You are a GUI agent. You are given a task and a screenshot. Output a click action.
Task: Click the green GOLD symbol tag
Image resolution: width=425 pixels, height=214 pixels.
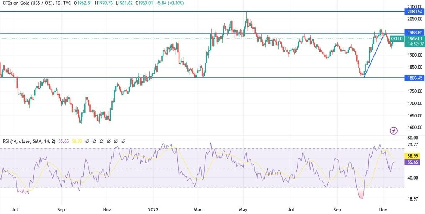(x=396, y=39)
